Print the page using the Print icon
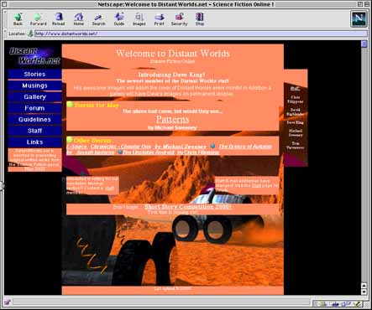The height and width of the screenshot is (310, 372). click(x=160, y=19)
